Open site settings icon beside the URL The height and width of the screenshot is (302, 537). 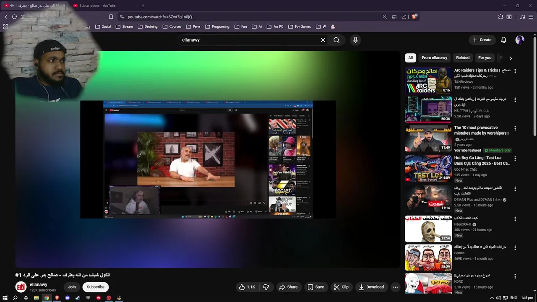pyautogui.click(x=122, y=17)
